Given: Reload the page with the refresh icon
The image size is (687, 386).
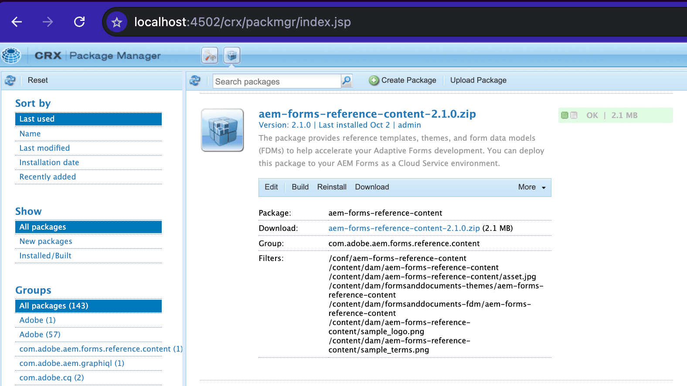Looking at the screenshot, I should (79, 22).
